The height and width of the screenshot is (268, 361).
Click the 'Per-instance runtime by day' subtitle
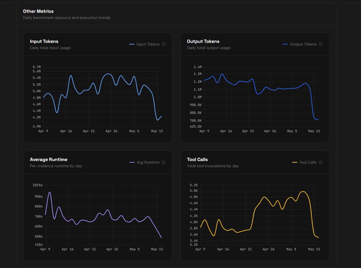point(56,166)
